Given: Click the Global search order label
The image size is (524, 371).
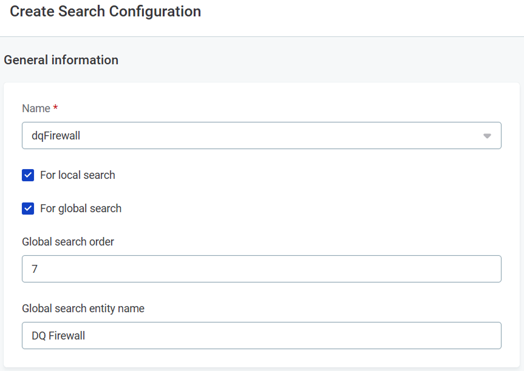Looking at the screenshot, I should (x=67, y=241).
